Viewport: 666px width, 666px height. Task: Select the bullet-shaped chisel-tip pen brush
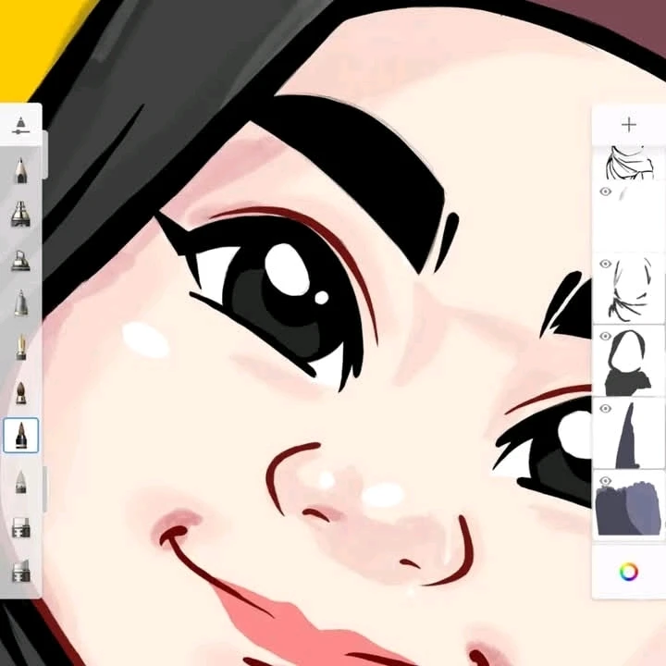click(x=20, y=303)
